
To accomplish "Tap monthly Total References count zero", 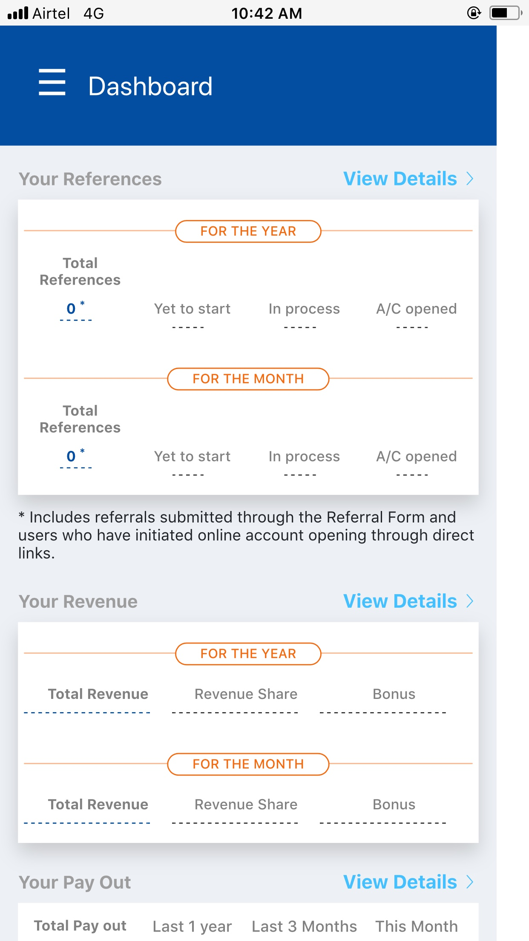I will (x=72, y=456).
